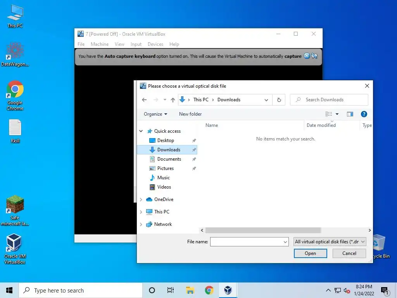Viewport: 397px width, 298px height.
Task: Expand the Network tree node
Action: (141, 224)
